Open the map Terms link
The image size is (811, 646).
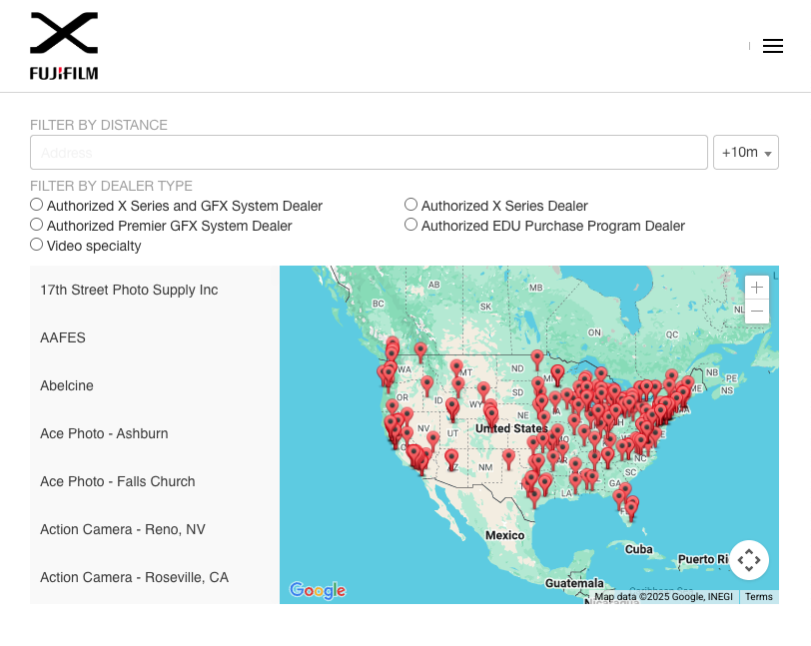pyautogui.click(x=758, y=597)
